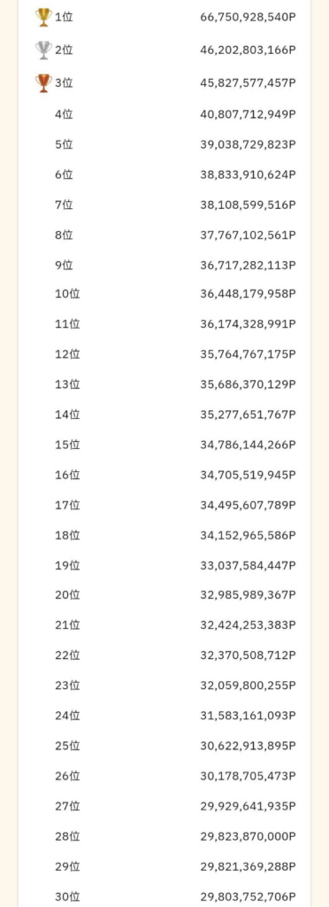329x907 pixels.
Task: Click the score 29,803,752,706P
Action: pos(249,896)
